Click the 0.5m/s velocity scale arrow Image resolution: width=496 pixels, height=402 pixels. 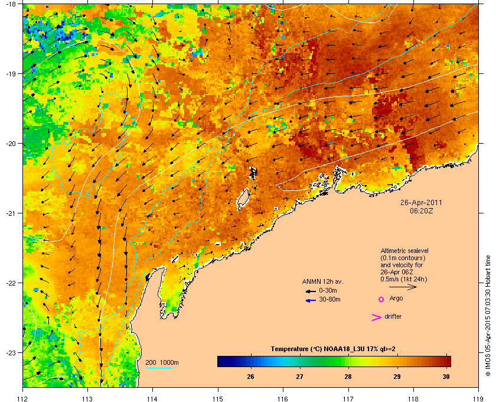pos(403,287)
